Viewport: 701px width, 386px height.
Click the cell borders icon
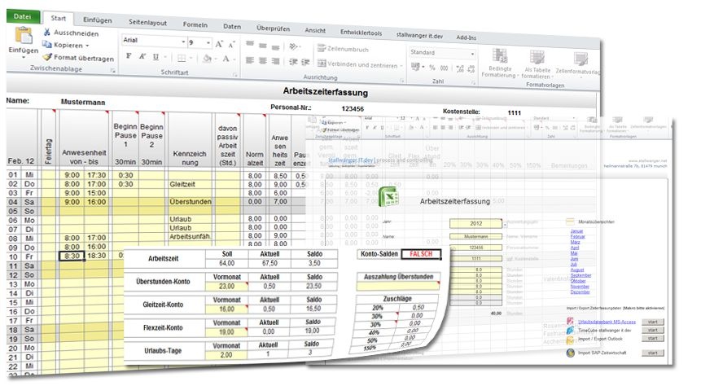click(182, 58)
